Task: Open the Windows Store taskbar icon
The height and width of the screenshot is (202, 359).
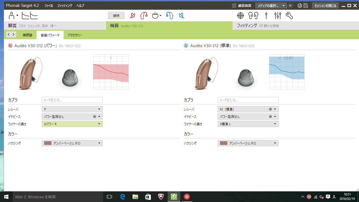Action: (148, 196)
